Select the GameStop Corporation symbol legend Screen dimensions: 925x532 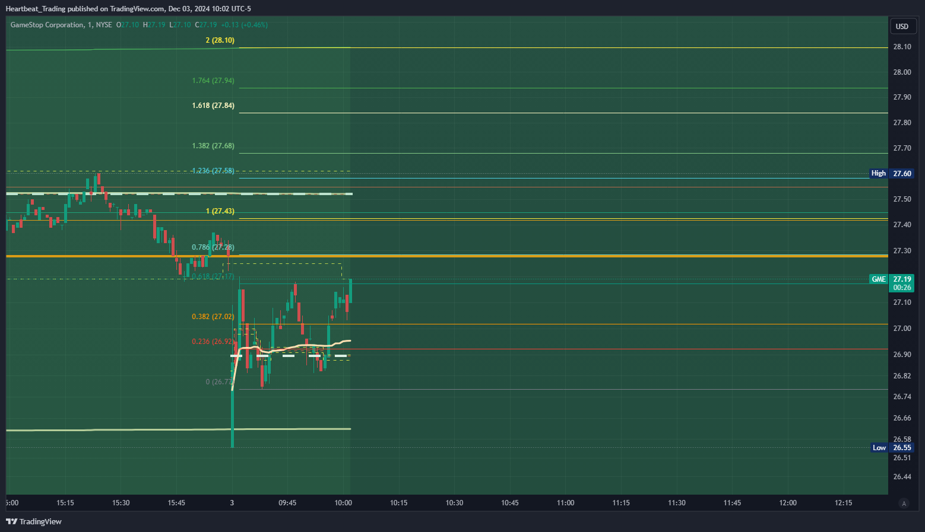pyautogui.click(x=61, y=25)
